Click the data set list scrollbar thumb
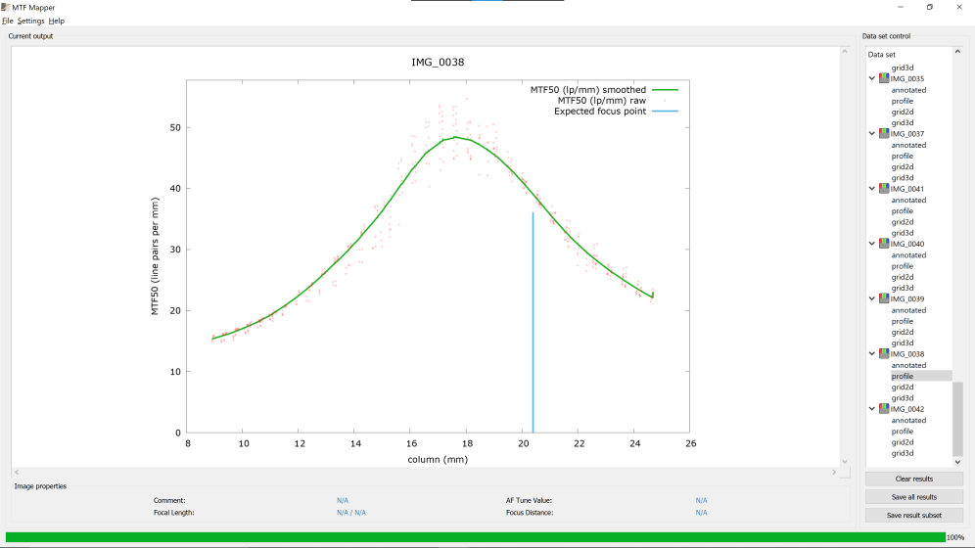975x548 pixels. click(957, 419)
